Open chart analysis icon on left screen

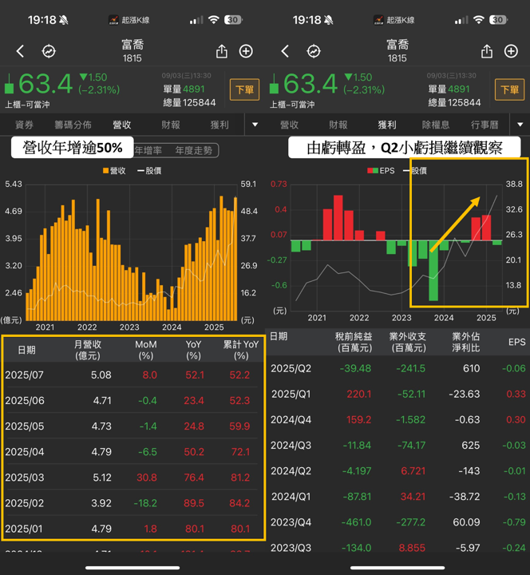pyautogui.click(x=49, y=51)
